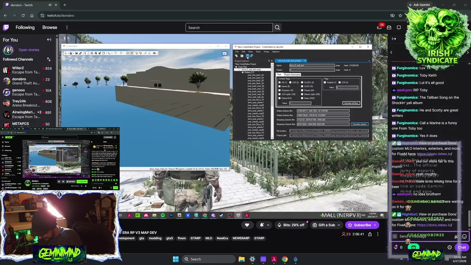
Task: Click the notification bell under the stream
Action: click(262, 225)
